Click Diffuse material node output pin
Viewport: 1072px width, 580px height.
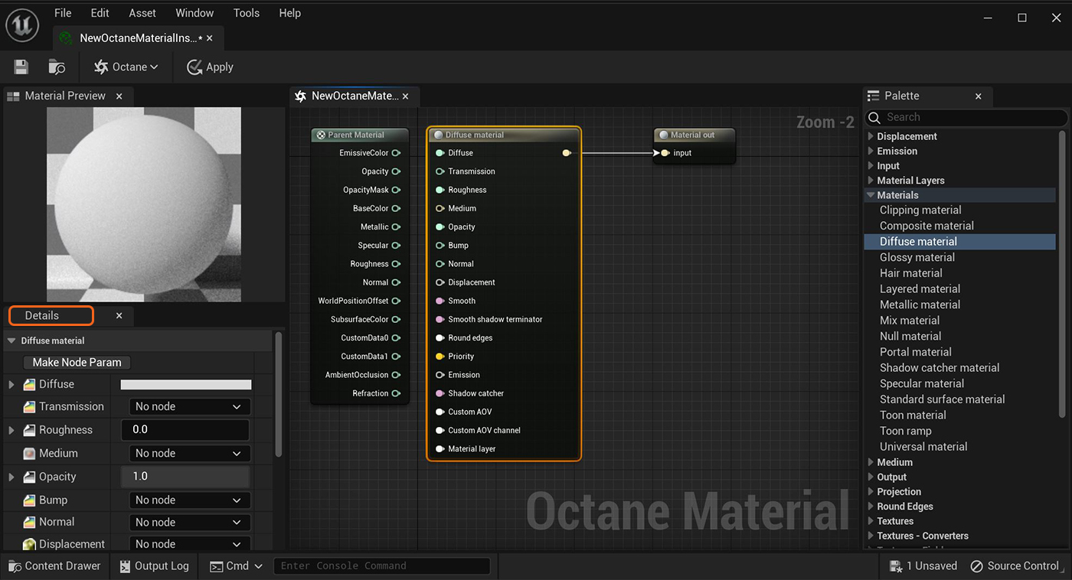click(x=567, y=153)
